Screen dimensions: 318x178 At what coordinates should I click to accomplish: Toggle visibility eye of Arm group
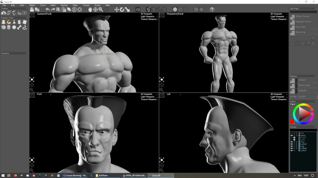tap(292, 142)
